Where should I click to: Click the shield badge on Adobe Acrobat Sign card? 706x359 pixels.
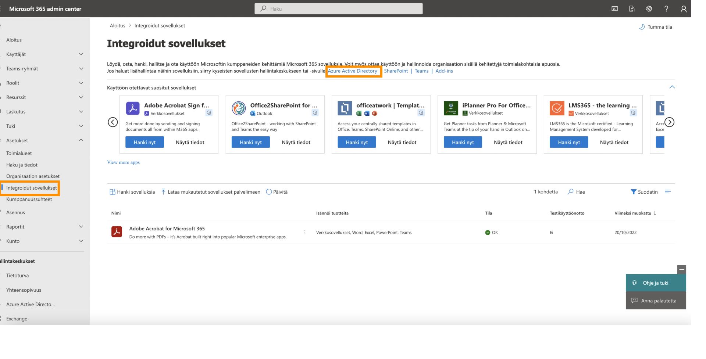[209, 113]
